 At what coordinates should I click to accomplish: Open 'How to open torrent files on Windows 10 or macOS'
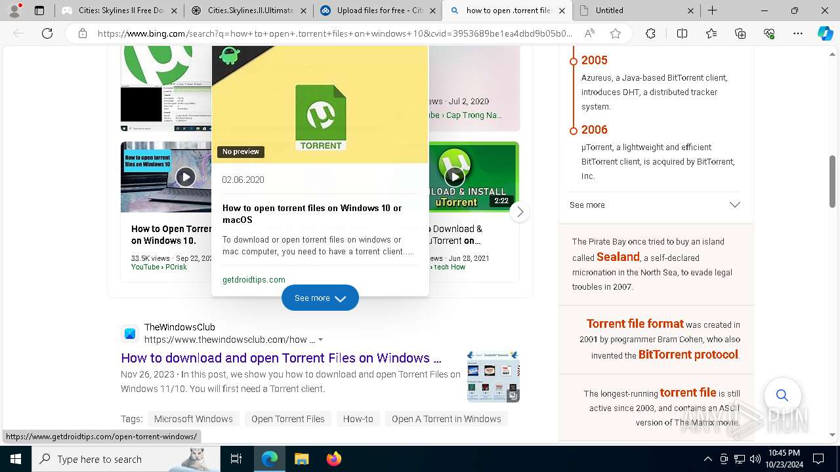point(312,214)
